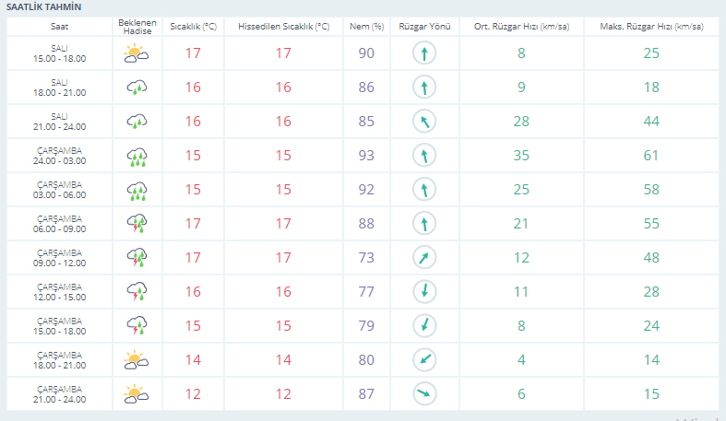
Task: Click wind direction arrow for Salı 21.00 - 24.00
Action: [424, 122]
